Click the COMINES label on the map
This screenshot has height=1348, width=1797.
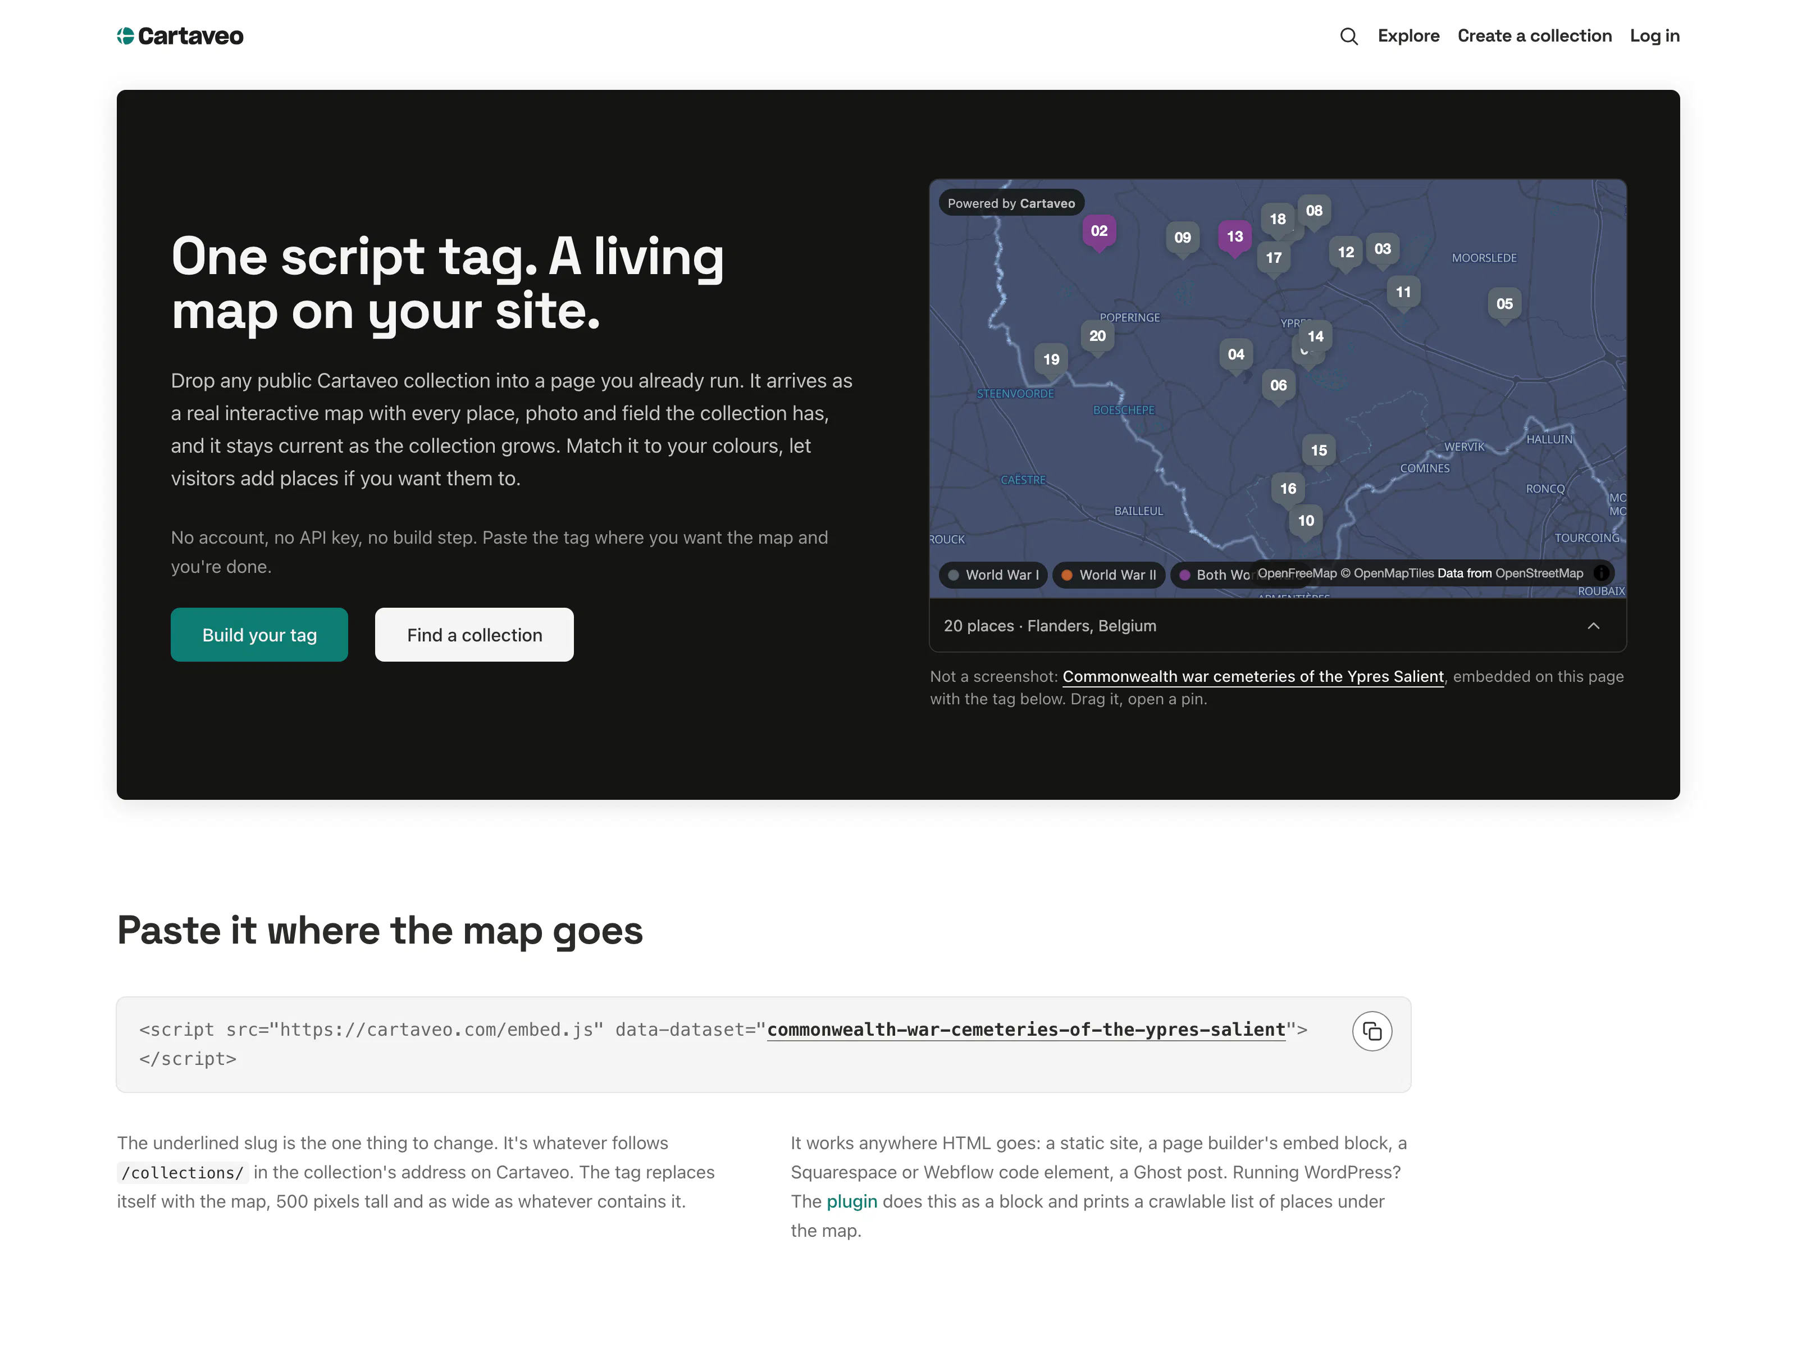[x=1424, y=469]
